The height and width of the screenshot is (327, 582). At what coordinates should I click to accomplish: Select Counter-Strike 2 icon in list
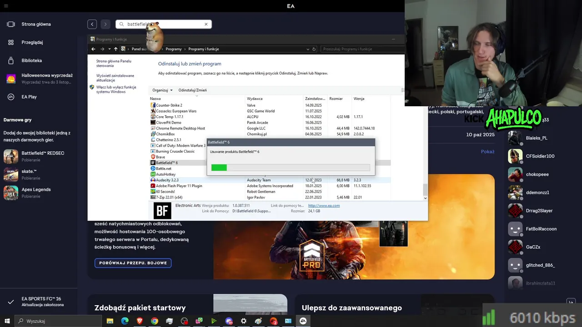coord(153,105)
